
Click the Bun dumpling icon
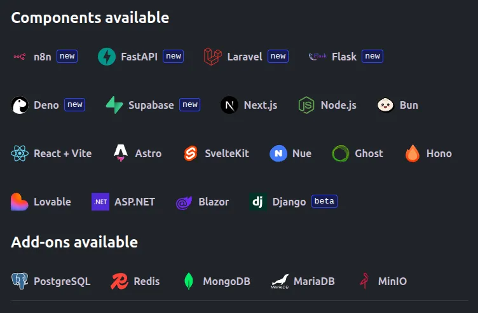coord(386,105)
